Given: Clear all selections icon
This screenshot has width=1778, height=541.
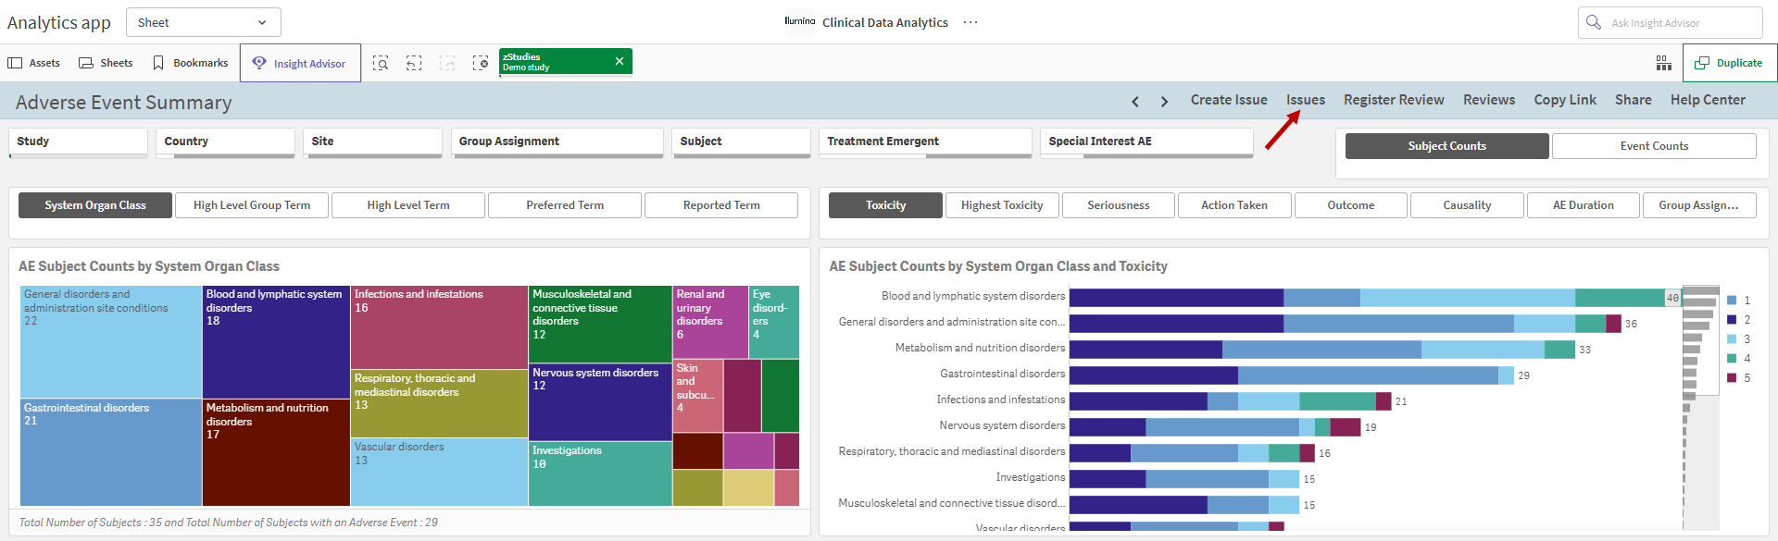Looking at the screenshot, I should coord(481,63).
